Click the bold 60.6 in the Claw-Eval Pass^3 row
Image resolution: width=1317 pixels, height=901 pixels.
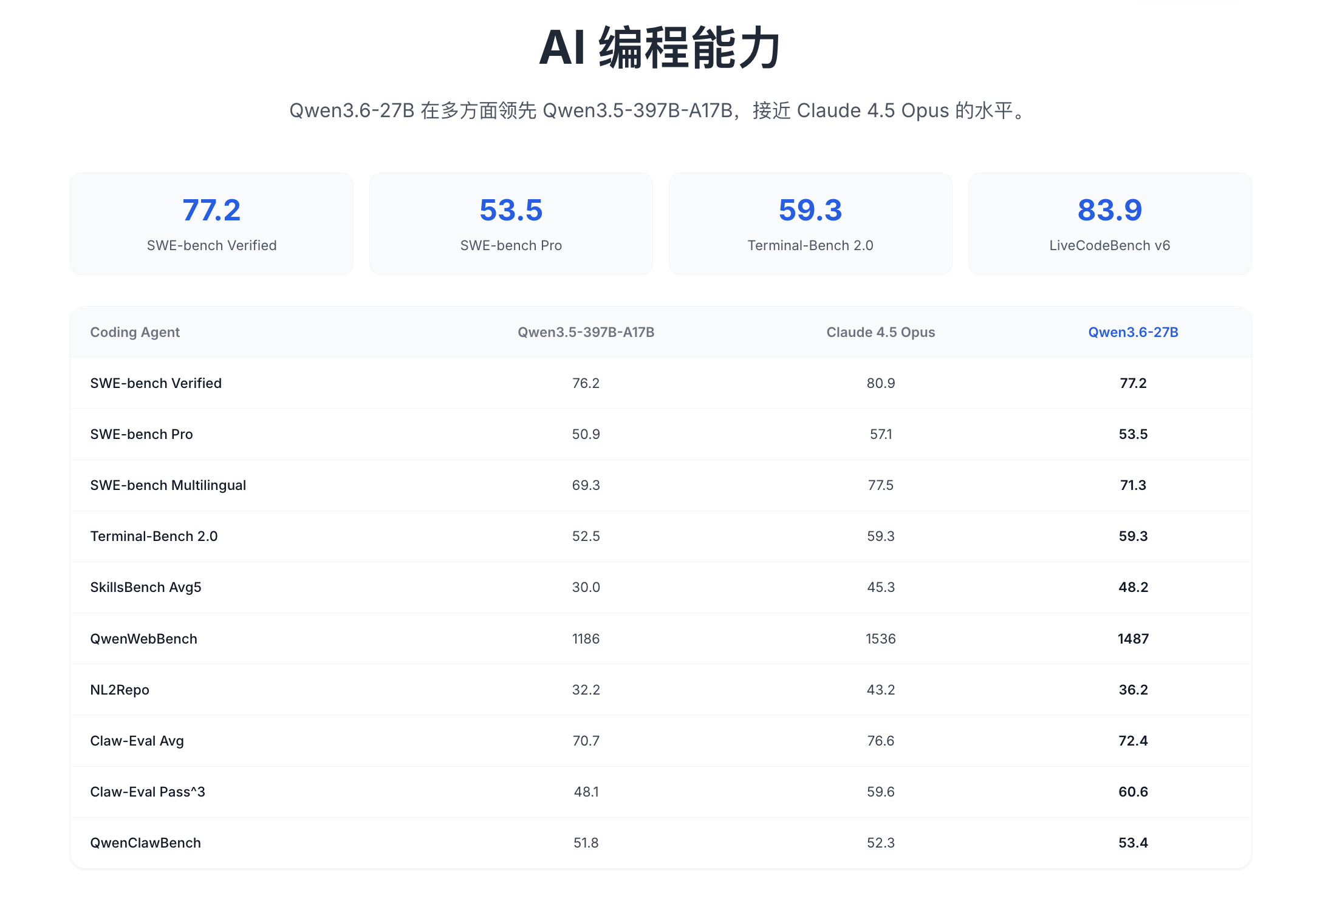1133,792
